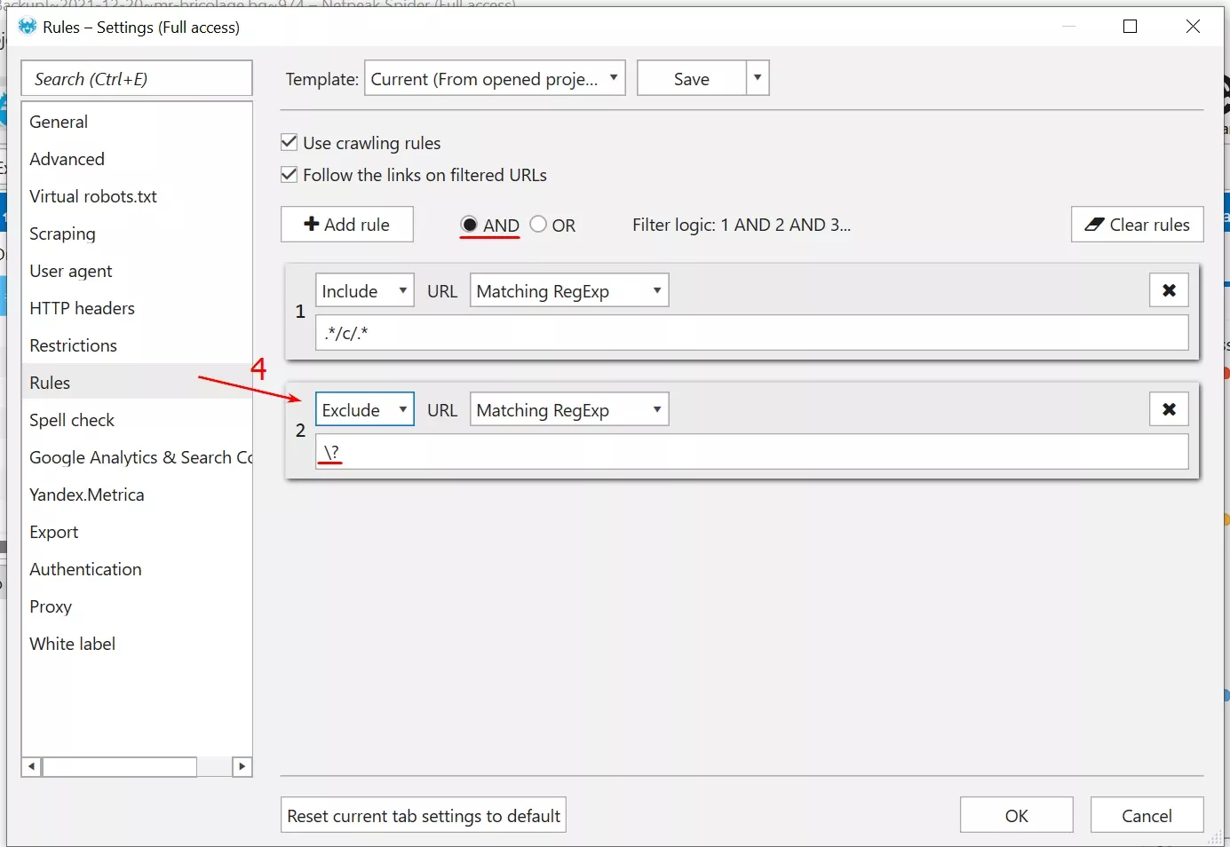Toggle Use crawling rules checkbox

pyautogui.click(x=289, y=142)
